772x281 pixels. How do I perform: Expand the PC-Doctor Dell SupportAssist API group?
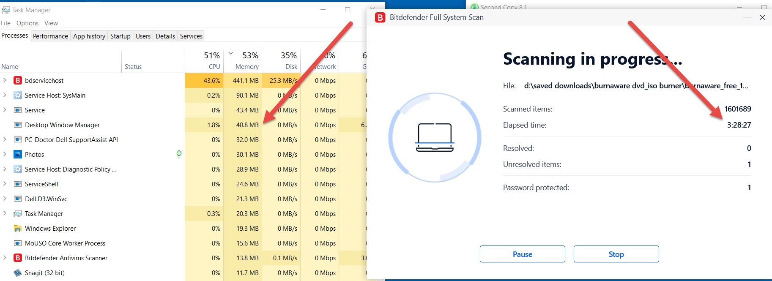tap(5, 139)
